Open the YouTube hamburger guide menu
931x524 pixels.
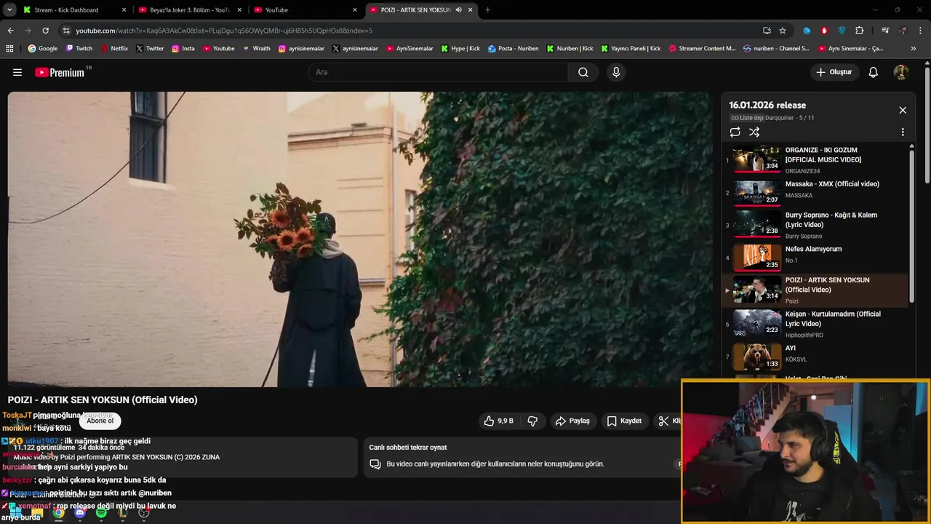tap(17, 72)
